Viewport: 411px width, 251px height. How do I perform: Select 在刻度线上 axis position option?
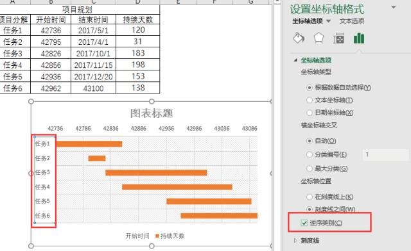point(310,197)
